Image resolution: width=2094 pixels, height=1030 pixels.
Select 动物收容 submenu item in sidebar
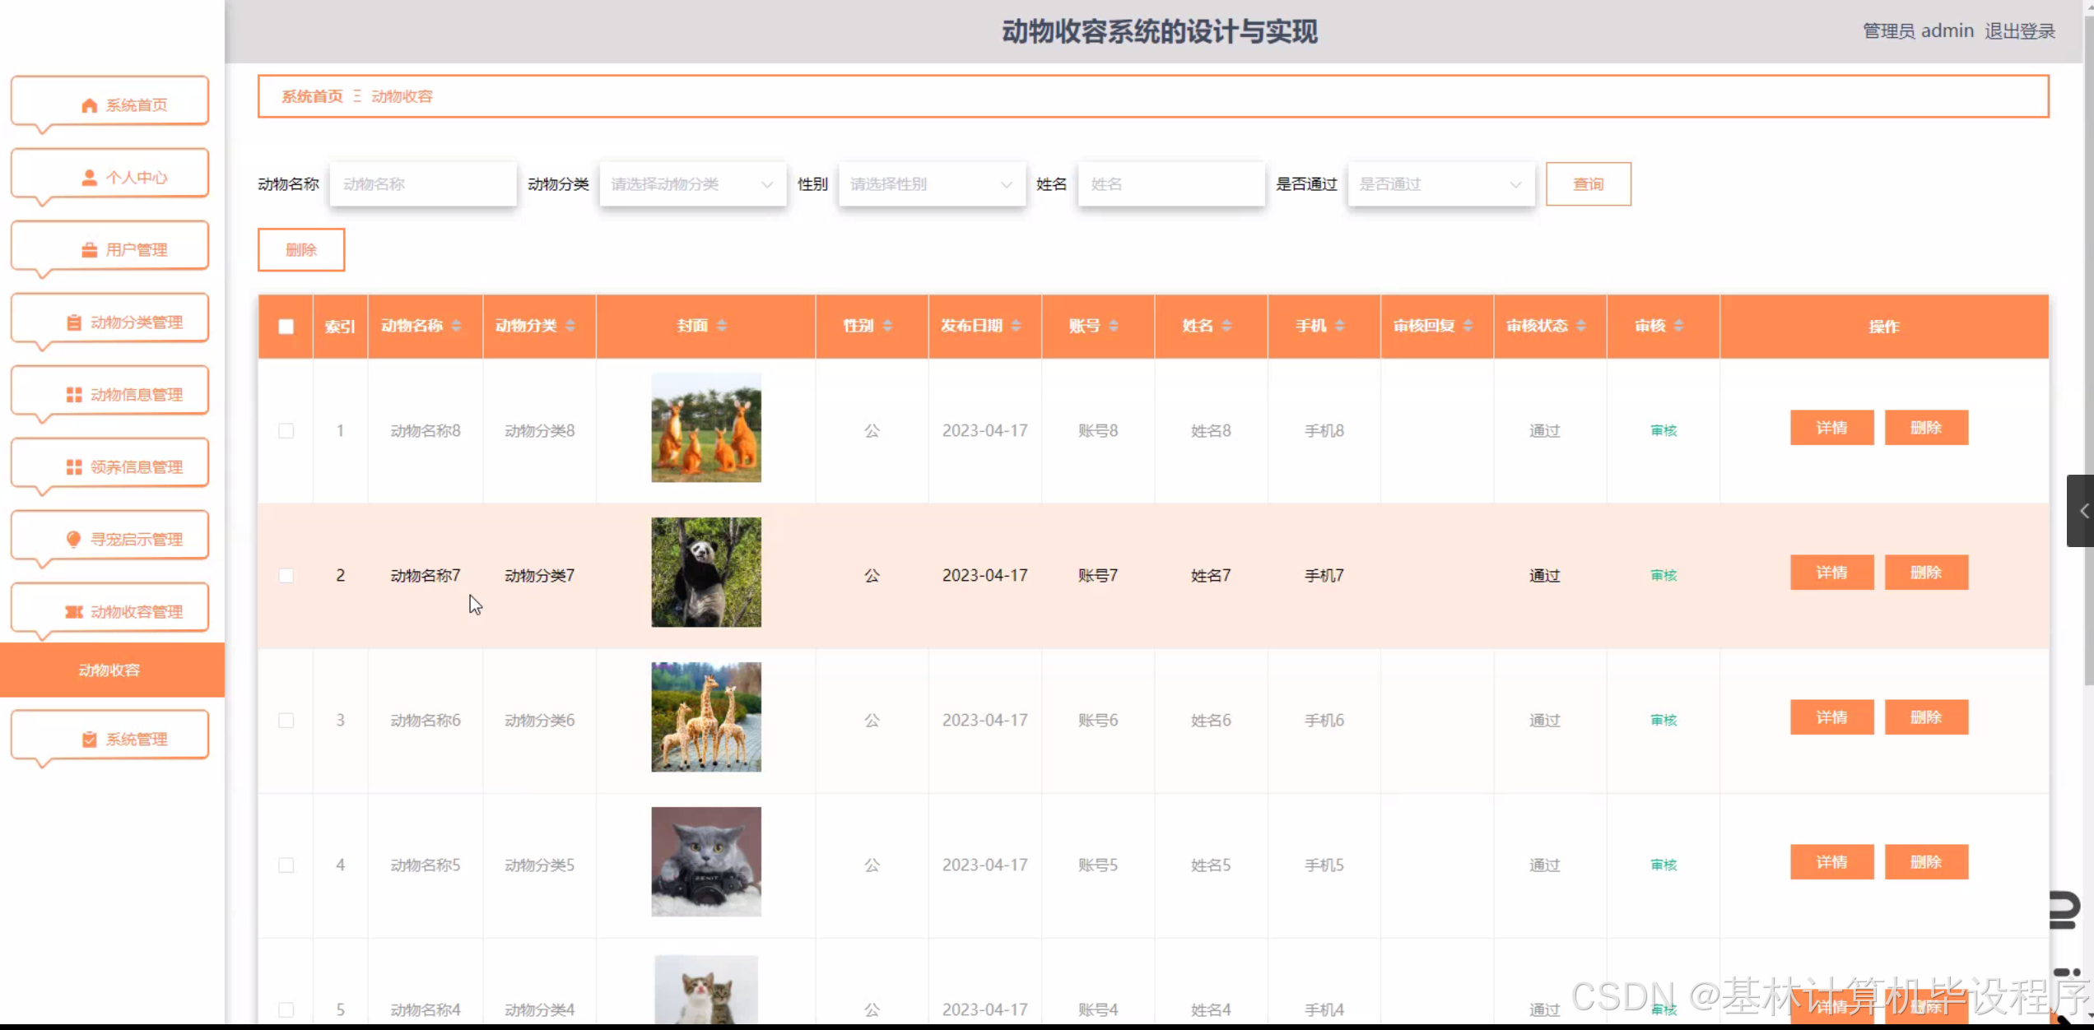point(109,670)
